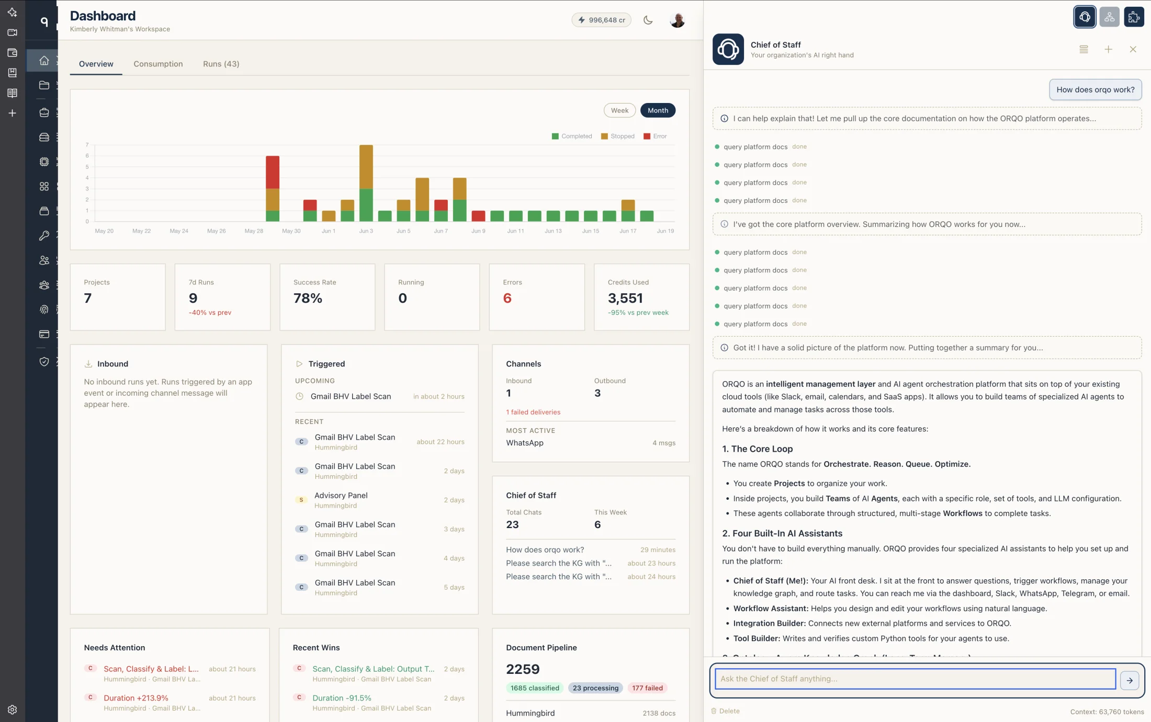Open the storage box icon in the sidebar
Screen dimensions: 1151x722
coord(44,211)
